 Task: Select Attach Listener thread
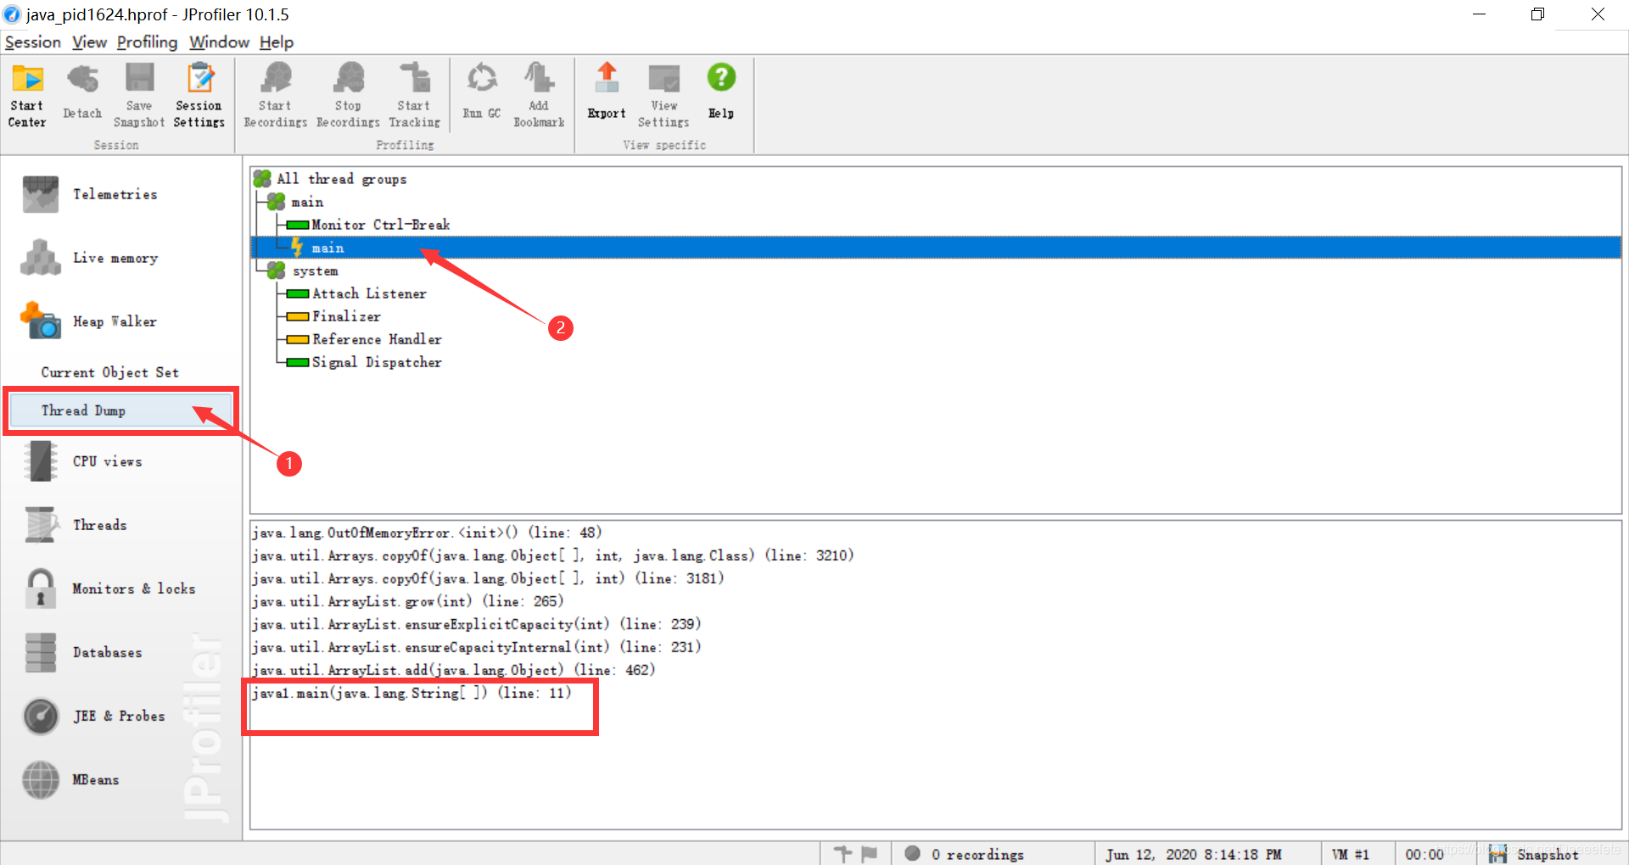pyautogui.click(x=369, y=293)
